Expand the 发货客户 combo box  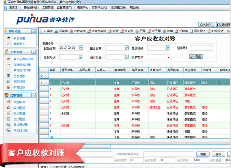coord(169,57)
